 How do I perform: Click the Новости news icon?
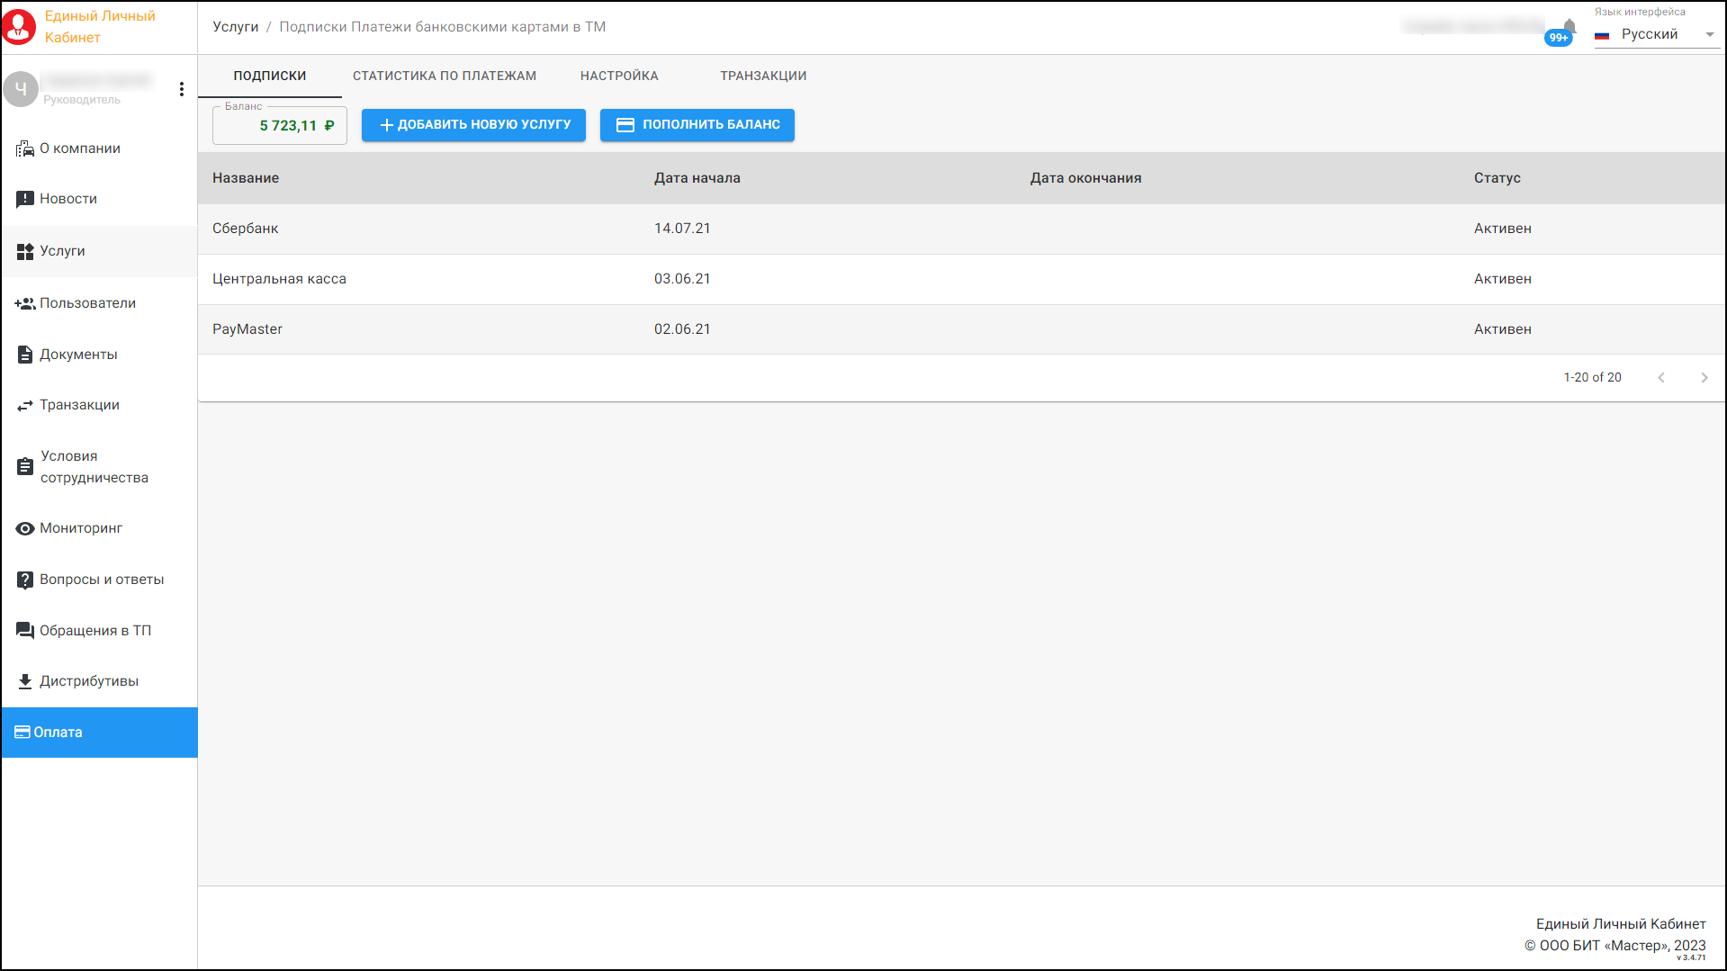(24, 199)
